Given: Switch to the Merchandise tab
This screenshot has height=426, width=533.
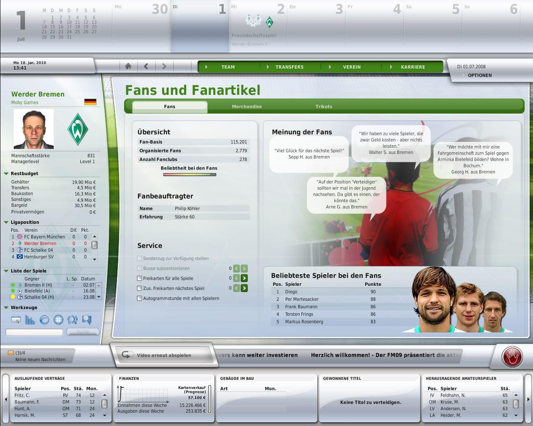Looking at the screenshot, I should pyautogui.click(x=247, y=106).
